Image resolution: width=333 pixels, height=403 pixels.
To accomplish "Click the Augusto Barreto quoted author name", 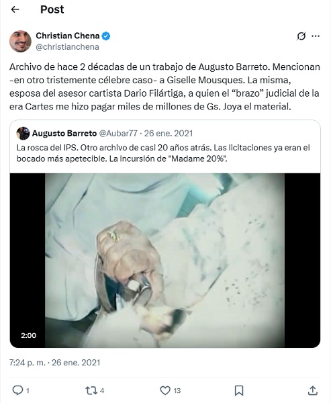I will (x=64, y=134).
